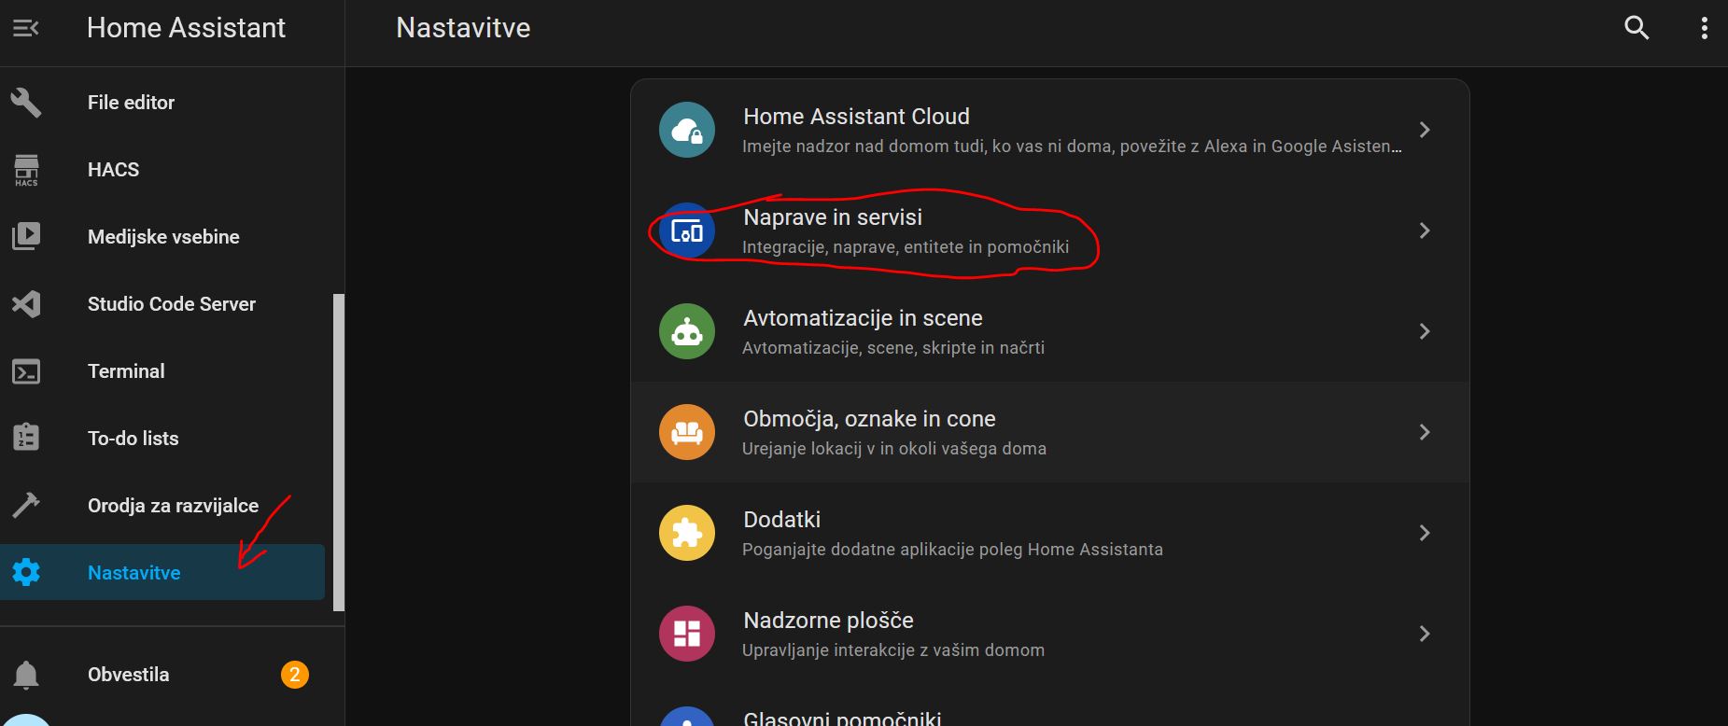Open Studio Code Server sidebar item
The width and height of the screenshot is (1728, 726).
pyautogui.click(x=162, y=304)
